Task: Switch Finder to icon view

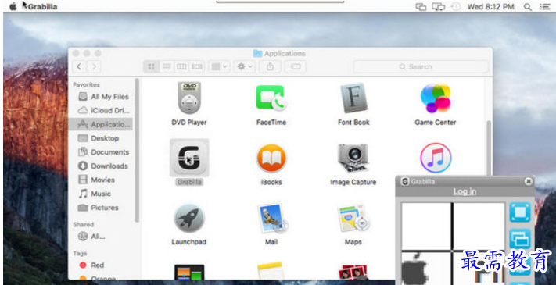Action: pyautogui.click(x=152, y=66)
